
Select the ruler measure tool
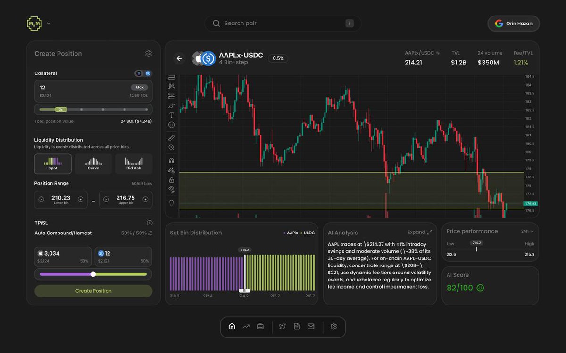pos(171,138)
